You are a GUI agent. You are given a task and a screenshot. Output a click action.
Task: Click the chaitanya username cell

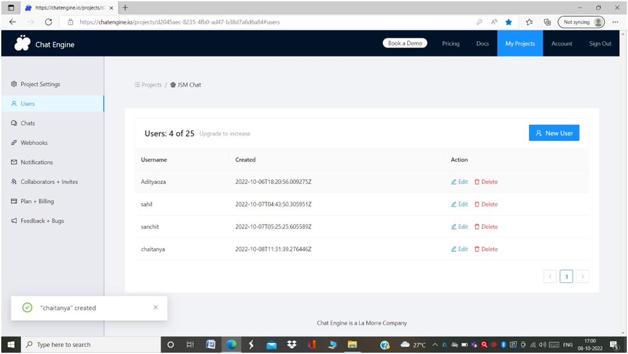pyautogui.click(x=153, y=249)
